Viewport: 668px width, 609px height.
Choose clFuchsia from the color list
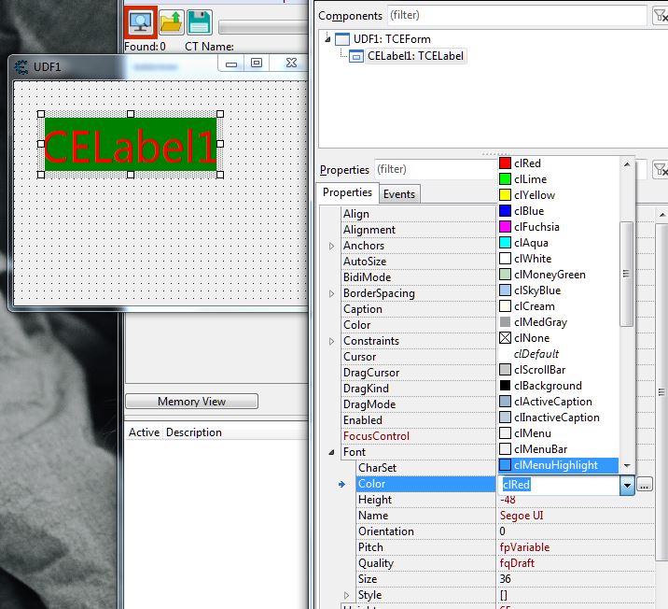click(x=558, y=227)
